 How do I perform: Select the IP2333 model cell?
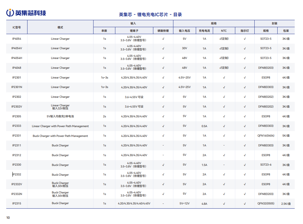click(17, 126)
